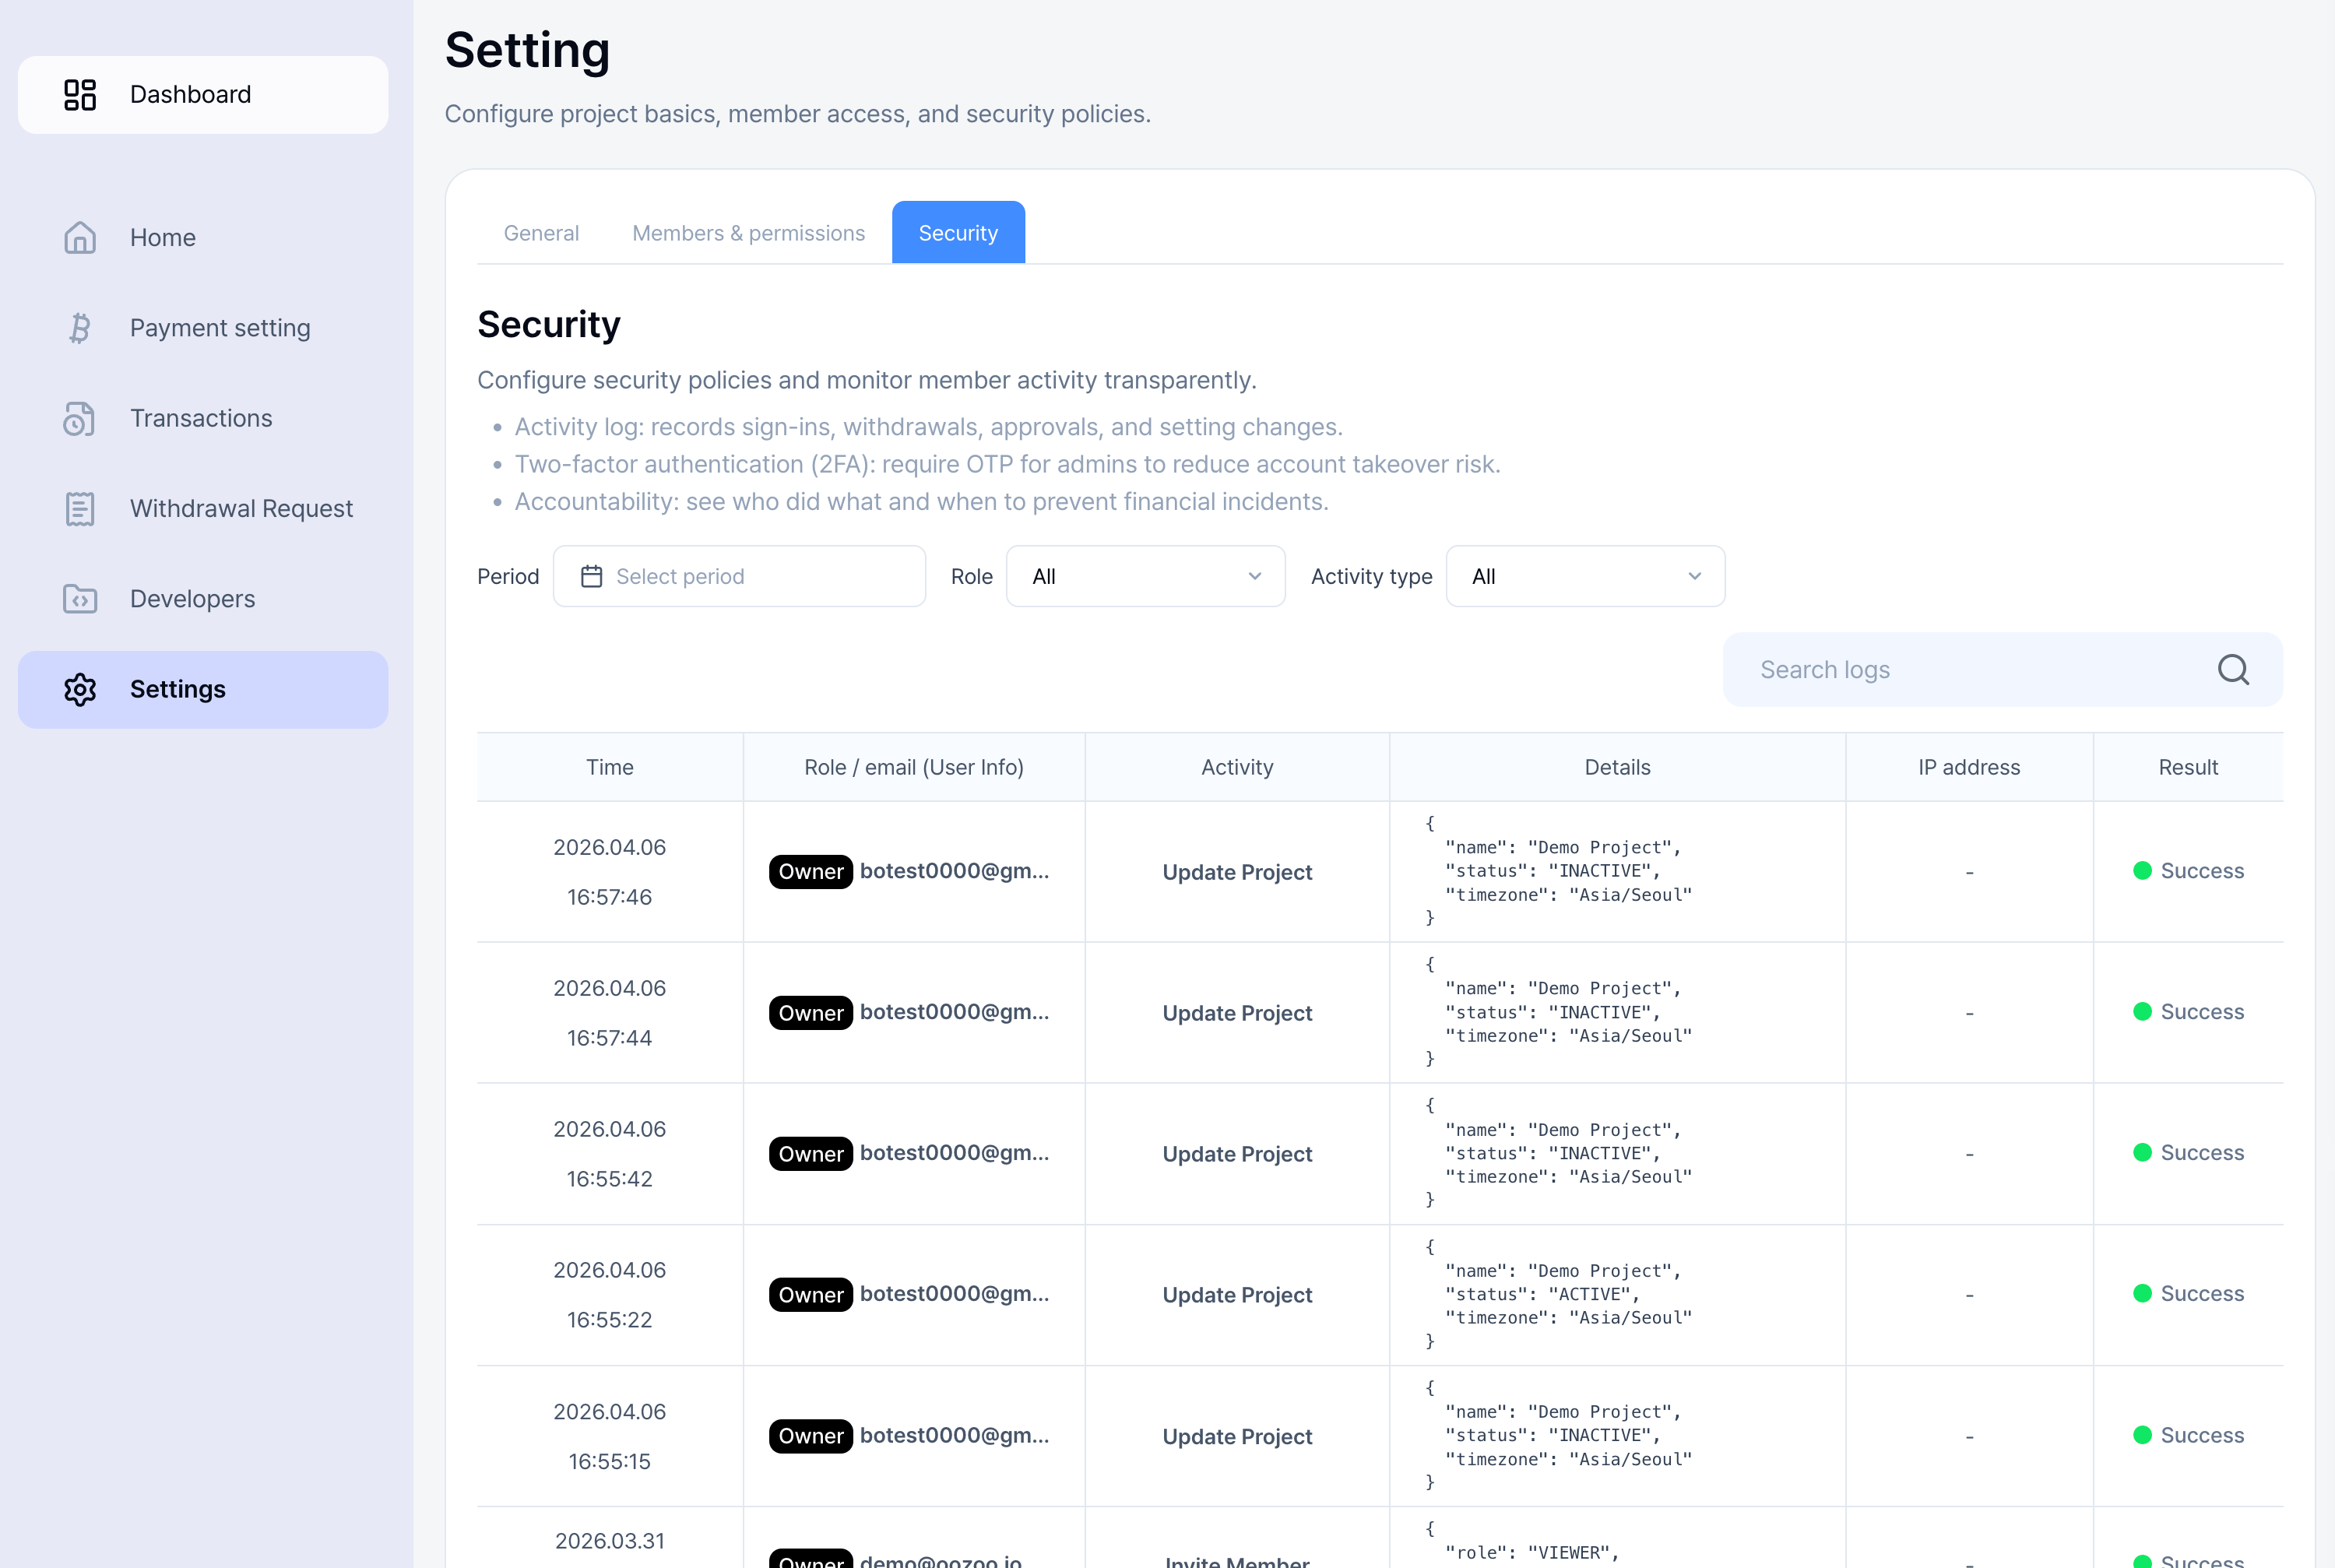Focus the Search logs field
The image size is (2335, 1568).
click(x=2002, y=669)
